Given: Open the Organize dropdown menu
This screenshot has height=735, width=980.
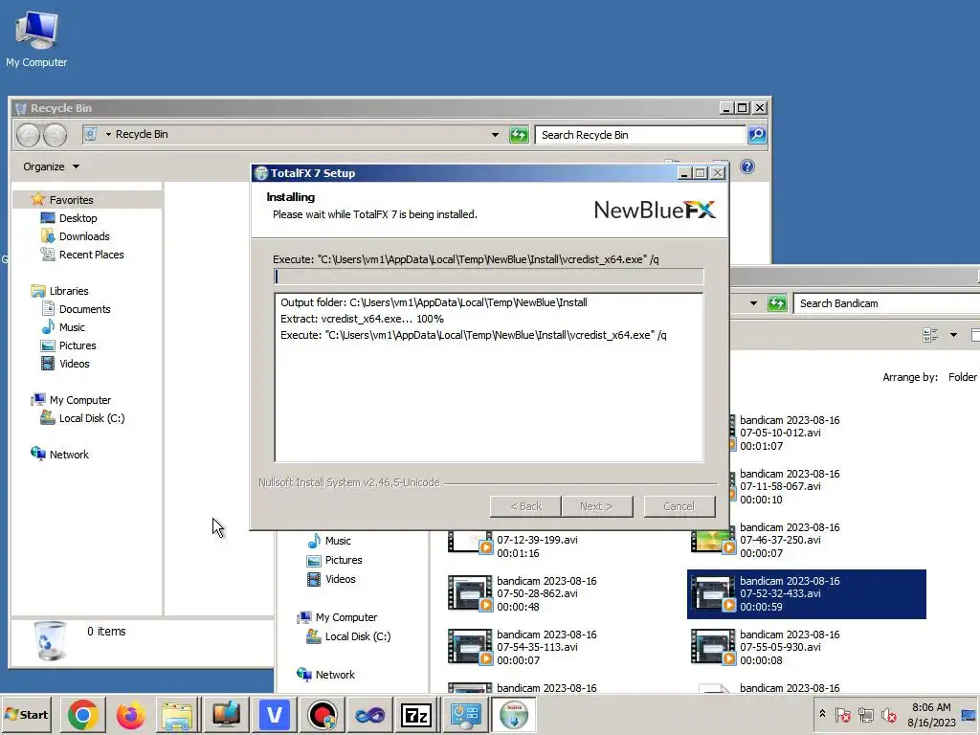Looking at the screenshot, I should coord(52,167).
